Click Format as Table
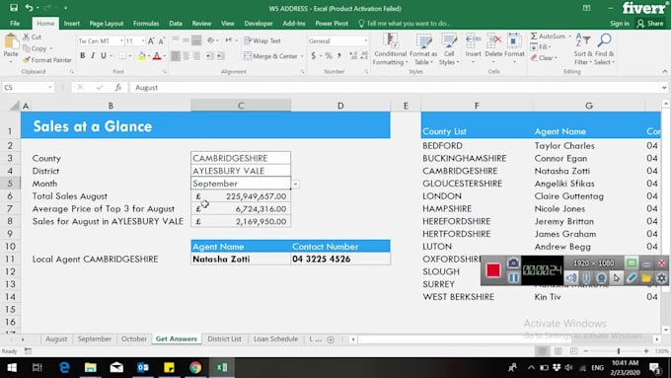The width and height of the screenshot is (671, 378). coord(423,49)
